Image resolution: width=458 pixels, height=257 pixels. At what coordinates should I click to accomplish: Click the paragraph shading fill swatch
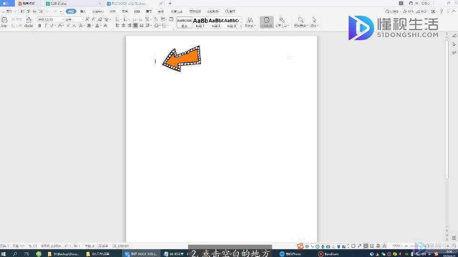[x=156, y=26]
